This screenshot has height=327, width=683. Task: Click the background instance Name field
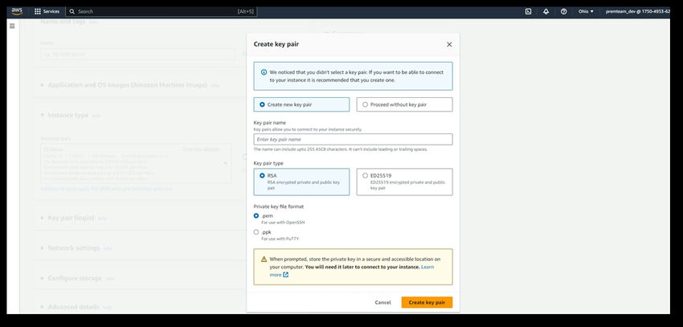137,55
